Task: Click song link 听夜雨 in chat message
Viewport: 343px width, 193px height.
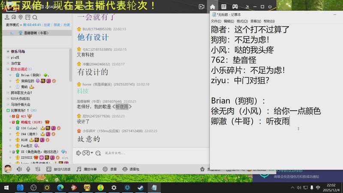Action: (x=122, y=107)
